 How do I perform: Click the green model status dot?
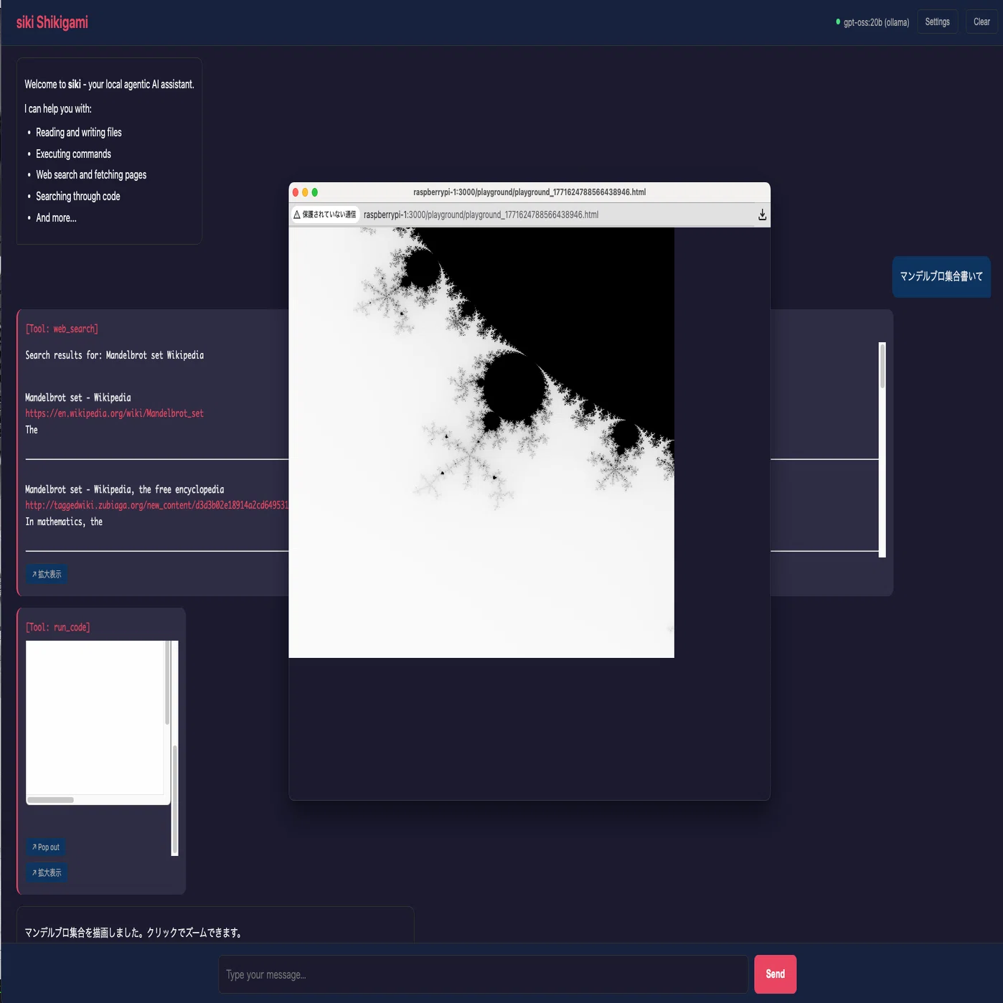pyautogui.click(x=838, y=22)
